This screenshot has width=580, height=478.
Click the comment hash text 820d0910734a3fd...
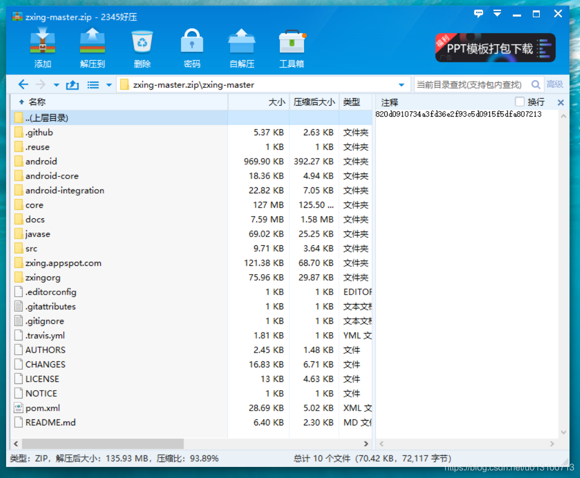click(458, 114)
